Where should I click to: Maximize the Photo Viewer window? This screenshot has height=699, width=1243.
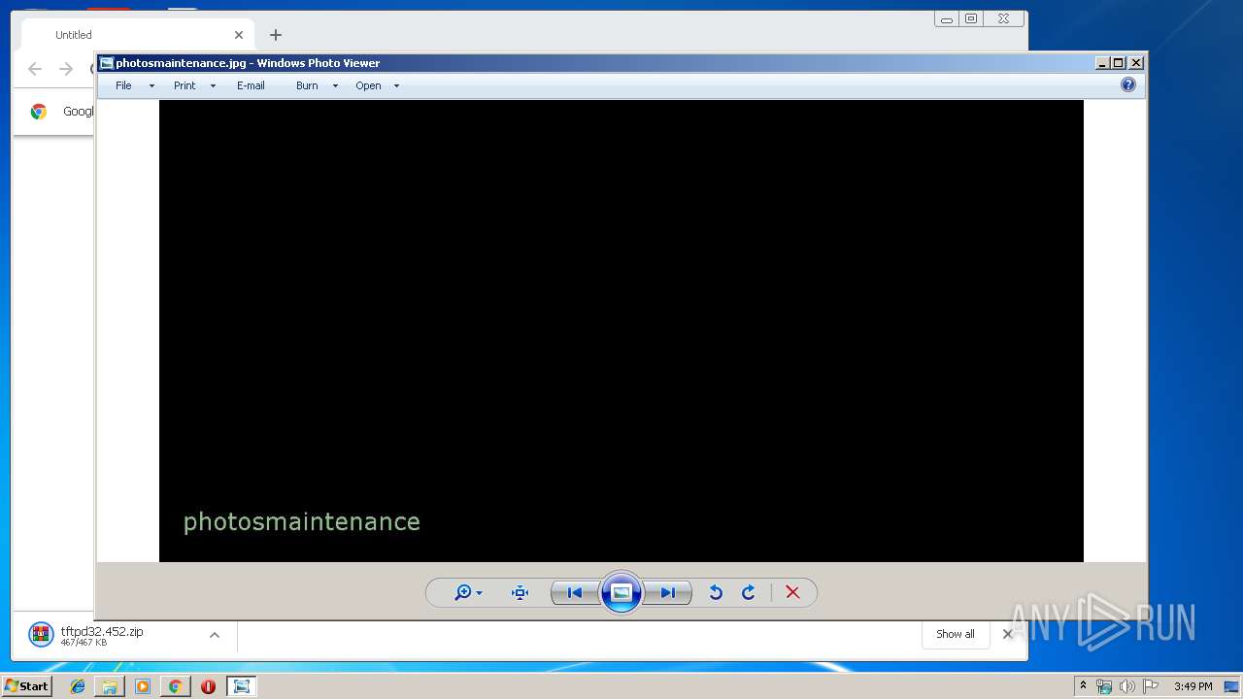pyautogui.click(x=1119, y=63)
